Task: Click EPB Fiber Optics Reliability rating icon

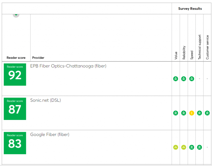Action: [x=184, y=79]
